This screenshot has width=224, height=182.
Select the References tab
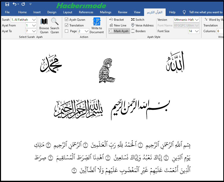pyautogui.click(x=86, y=12)
